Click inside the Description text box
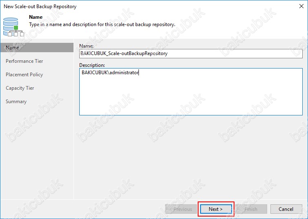The width and height of the screenshot is (308, 219). pos(191,92)
